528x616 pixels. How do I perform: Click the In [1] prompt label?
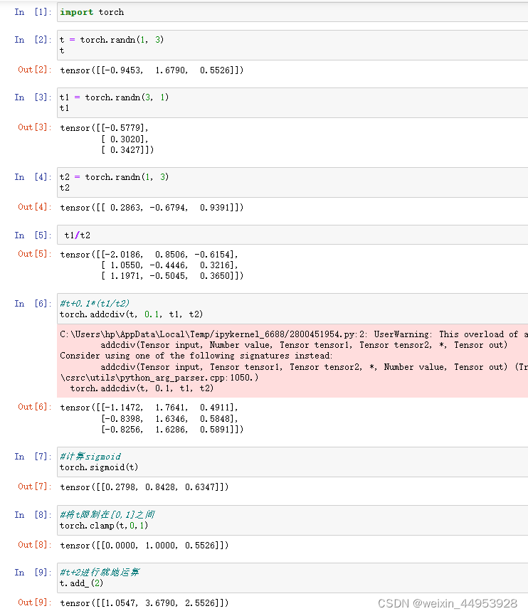tap(33, 12)
